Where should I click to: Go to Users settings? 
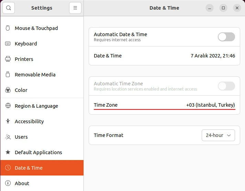pyautogui.click(x=21, y=137)
